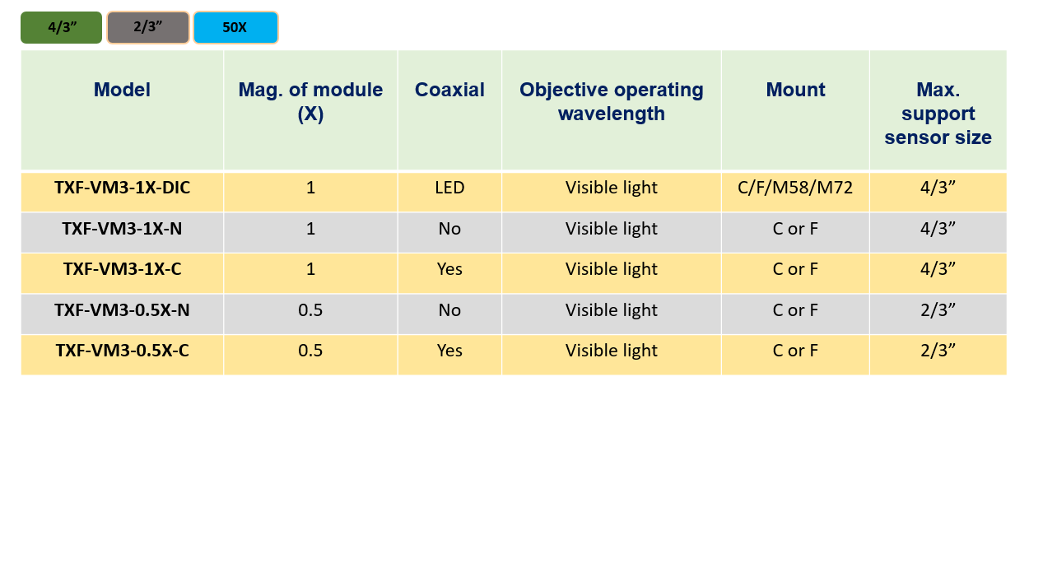Select the gray 2/3” filter button
Image resolution: width=1043 pixels, height=586 pixels.
148,27
